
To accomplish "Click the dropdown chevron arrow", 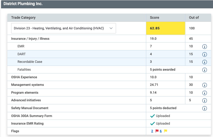I will [111, 28].
